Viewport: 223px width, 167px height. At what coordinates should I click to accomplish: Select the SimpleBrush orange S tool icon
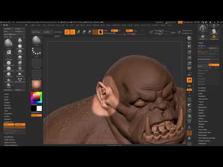click(214, 37)
